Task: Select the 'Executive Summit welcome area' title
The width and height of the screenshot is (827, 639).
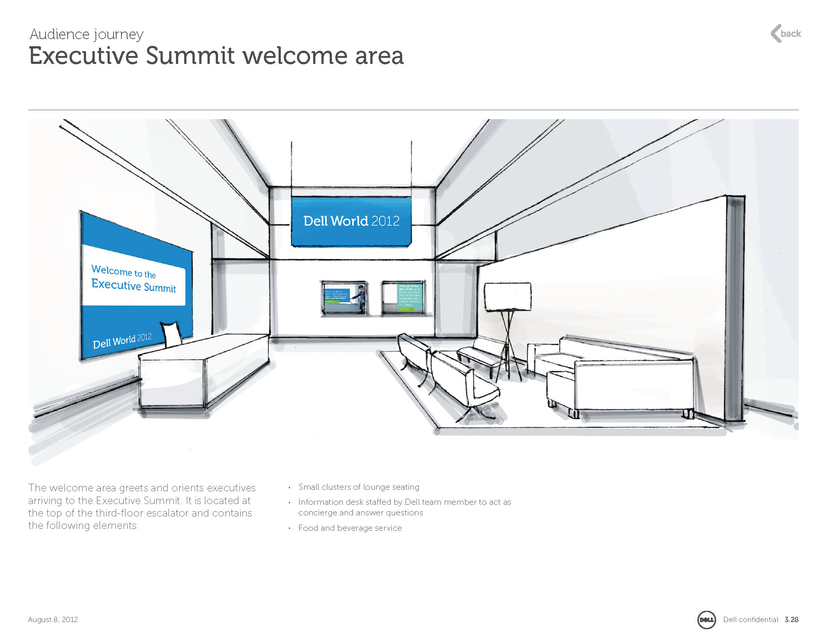Action: pos(216,56)
